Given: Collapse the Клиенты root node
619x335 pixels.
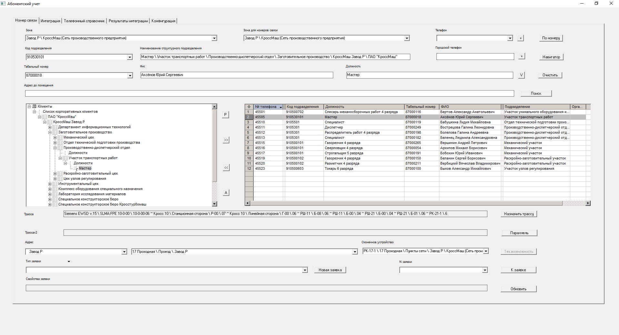Looking at the screenshot, I should (29, 107).
